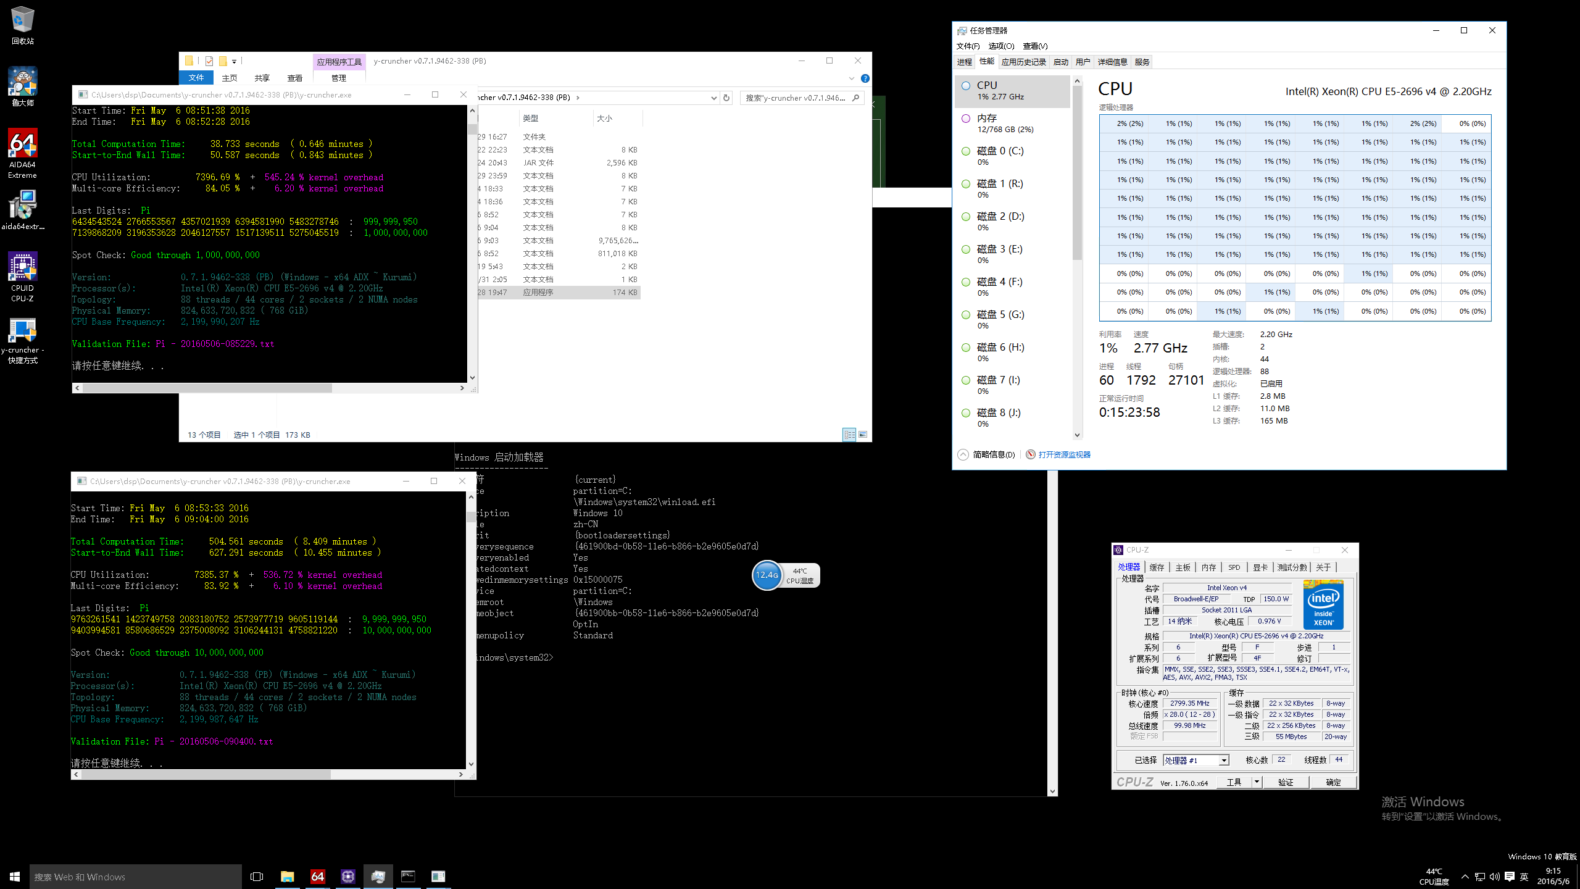
Task: Click the Intel Xeon logo in CPU-Z
Action: tap(1323, 604)
